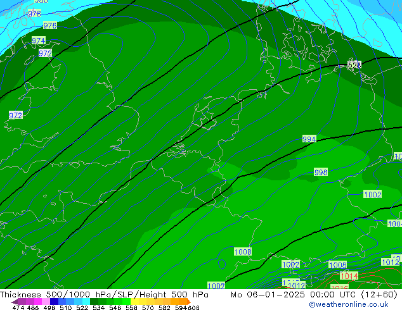Click the purple left arrow of legend

(x=15, y=302)
